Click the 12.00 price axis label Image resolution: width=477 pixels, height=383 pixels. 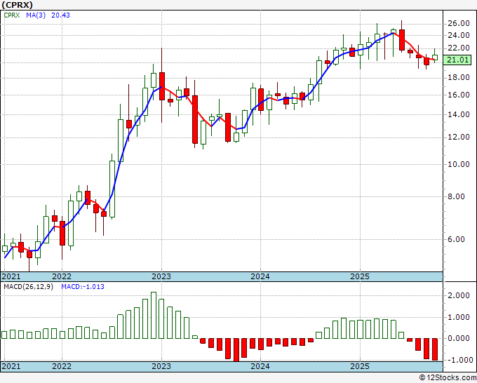[459, 137]
